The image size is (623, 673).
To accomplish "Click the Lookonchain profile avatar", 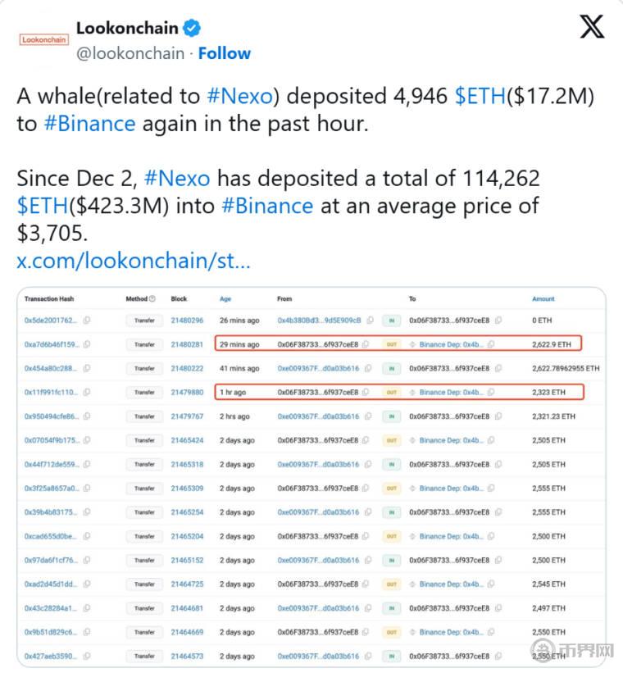I will click(x=44, y=39).
